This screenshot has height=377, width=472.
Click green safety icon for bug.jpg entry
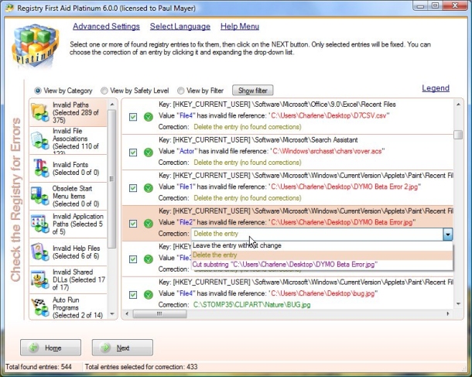(x=148, y=294)
